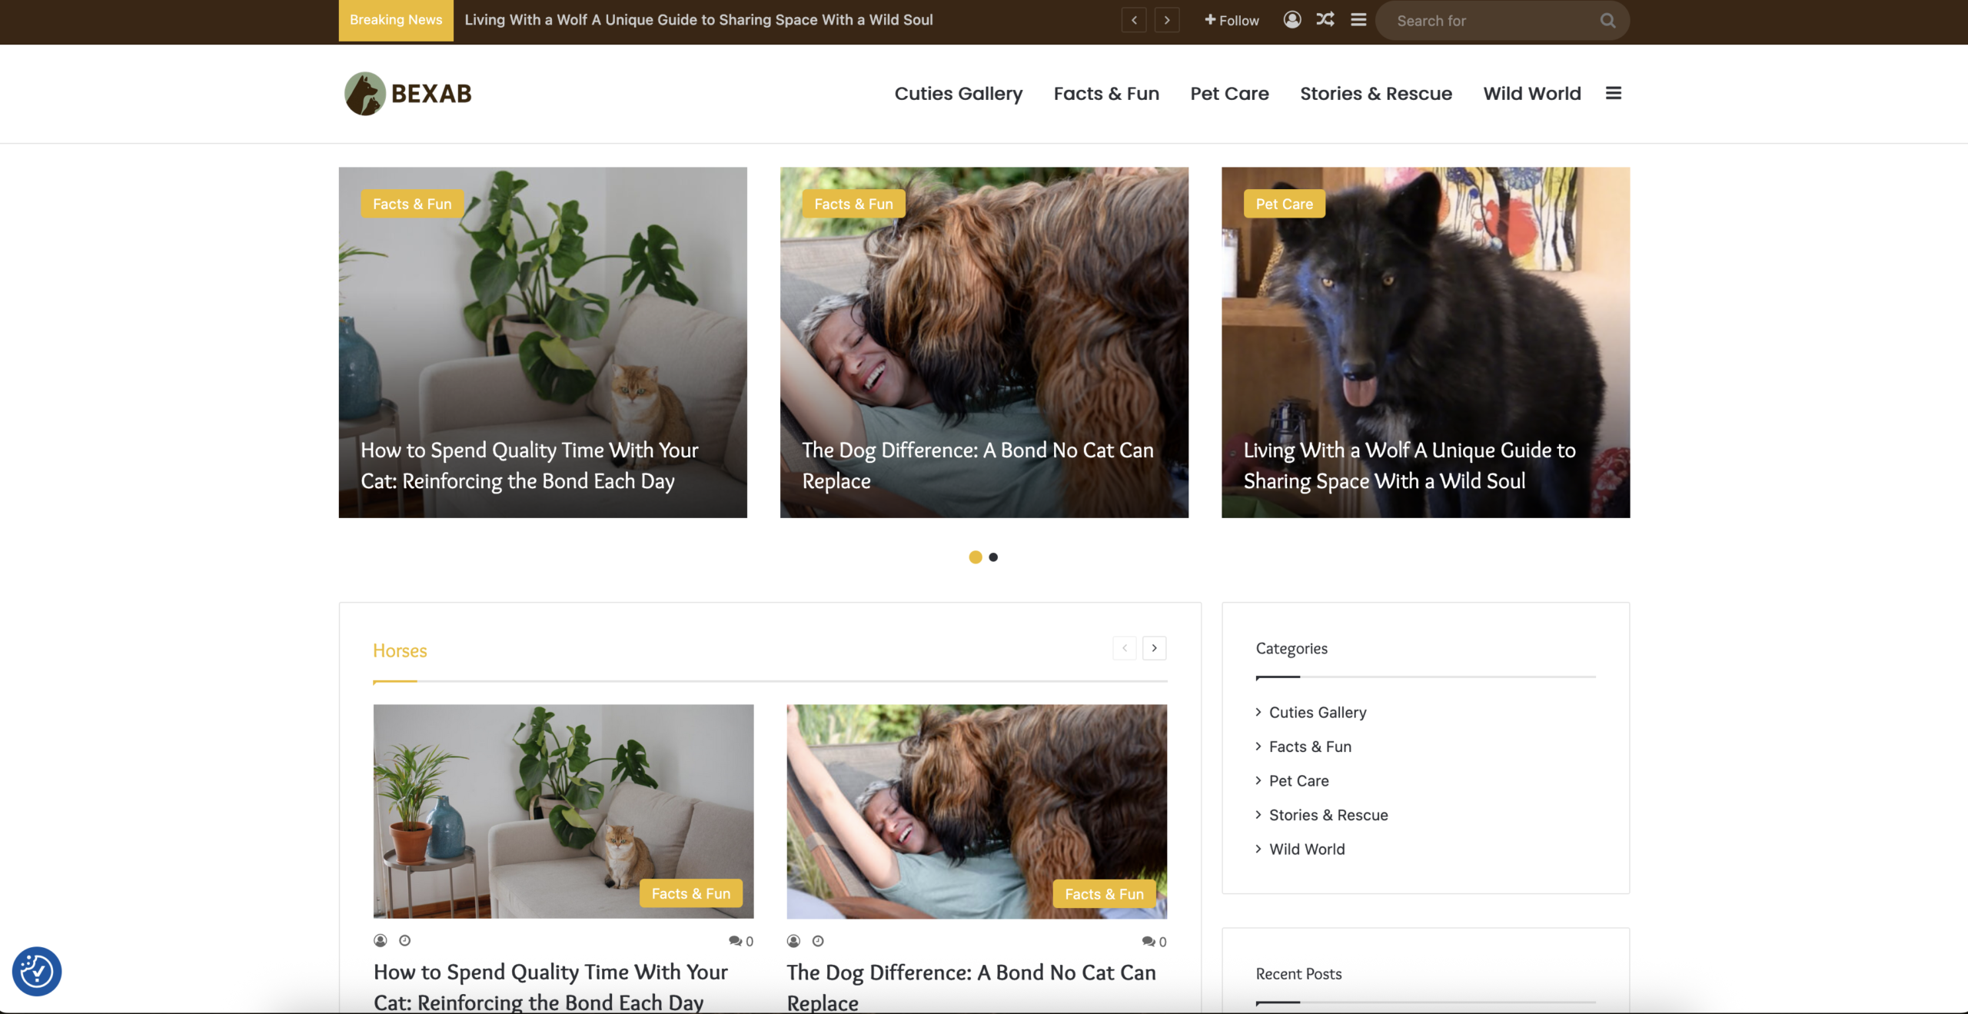1968x1014 pixels.
Task: Click the user login icon in top bar
Action: [x=1292, y=20]
